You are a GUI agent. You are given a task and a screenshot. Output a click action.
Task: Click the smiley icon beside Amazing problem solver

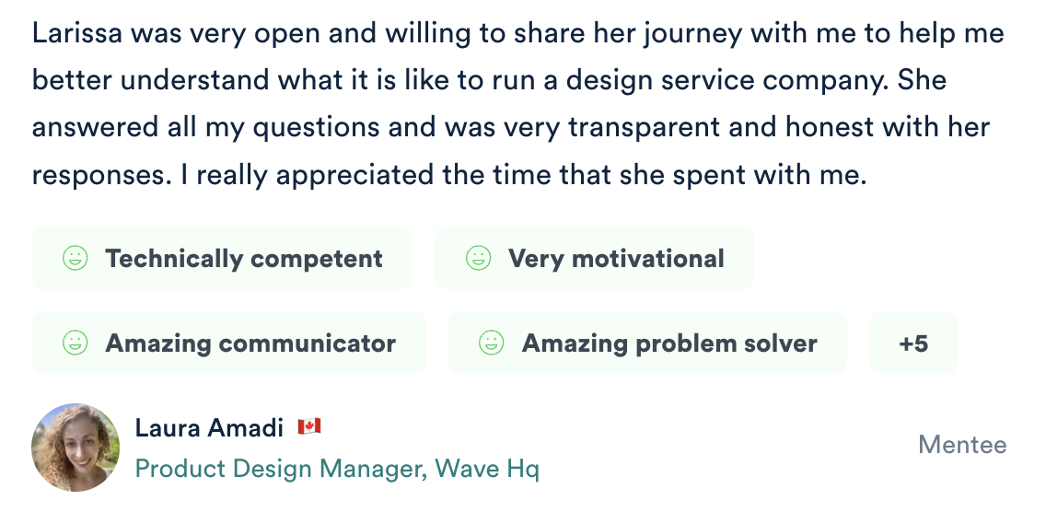click(491, 343)
